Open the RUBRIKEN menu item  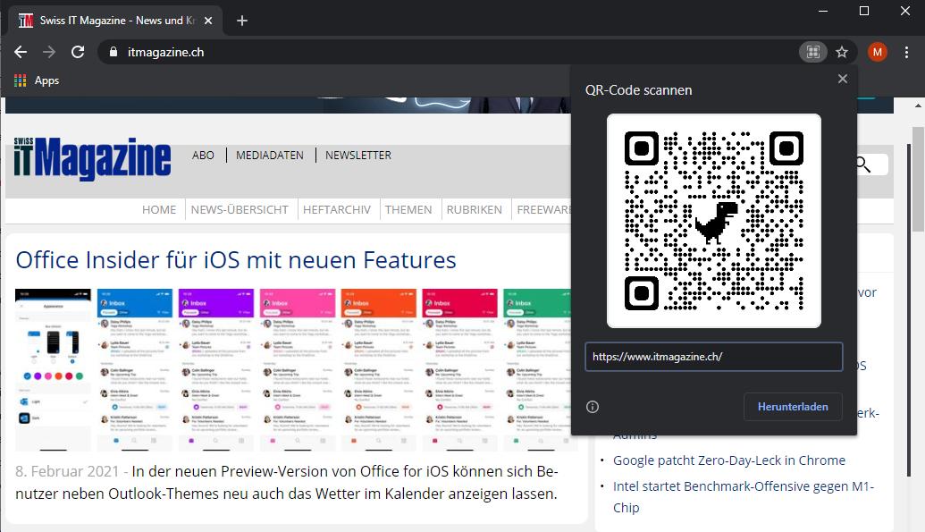click(475, 209)
